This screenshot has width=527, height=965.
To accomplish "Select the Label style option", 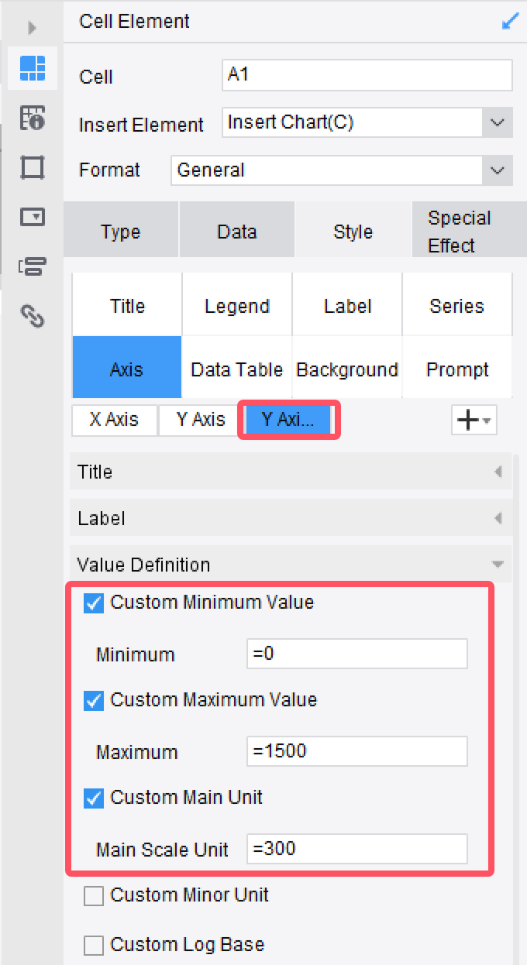I will coord(347,304).
